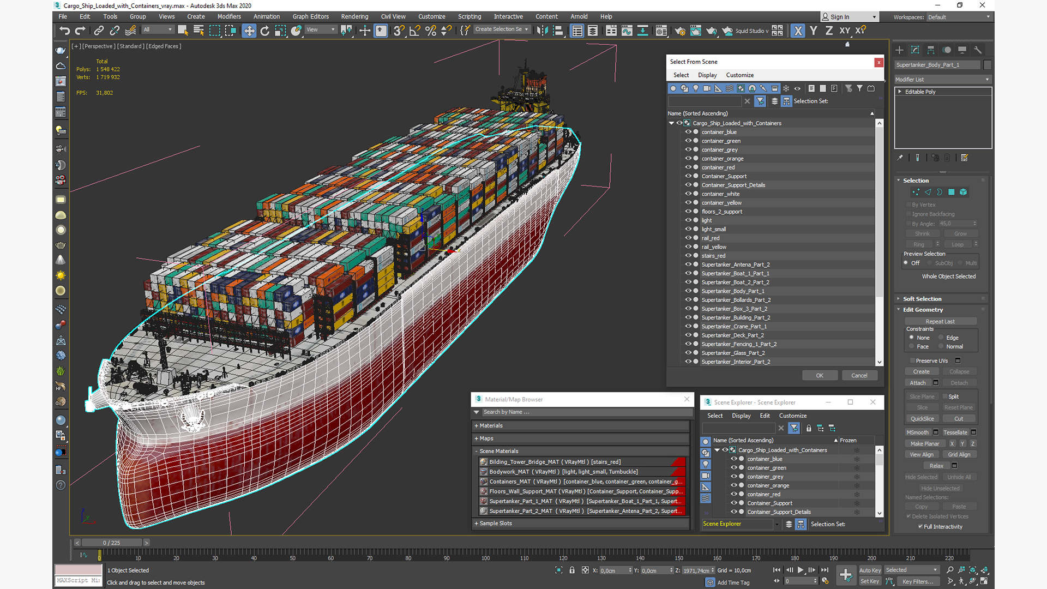Click the Undo arrow in the main toolbar
Screen dimensions: 1047x589
tap(65, 31)
